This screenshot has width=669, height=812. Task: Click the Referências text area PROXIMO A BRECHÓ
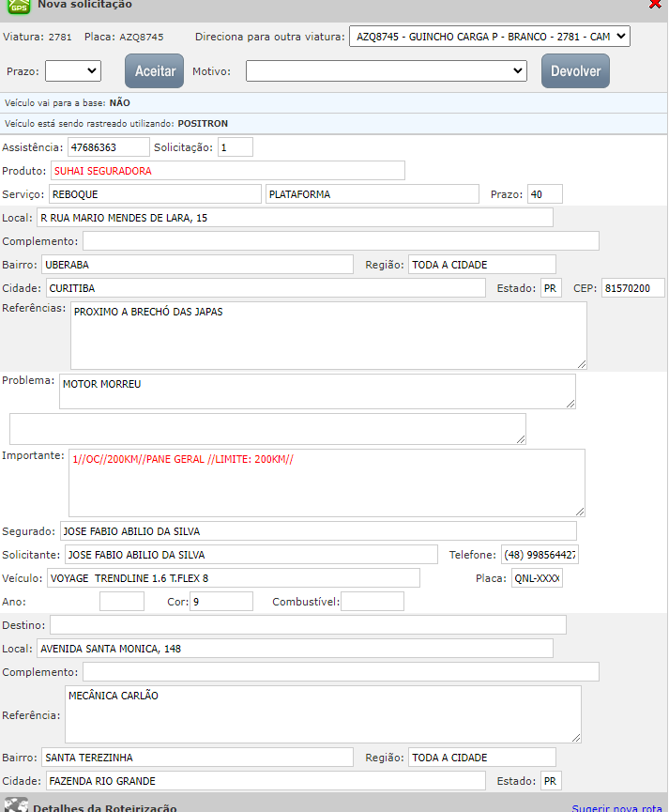pos(328,335)
